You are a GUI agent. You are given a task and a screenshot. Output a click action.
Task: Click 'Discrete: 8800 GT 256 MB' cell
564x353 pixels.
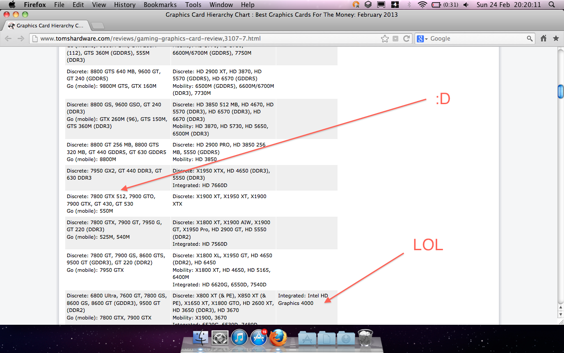(118, 152)
